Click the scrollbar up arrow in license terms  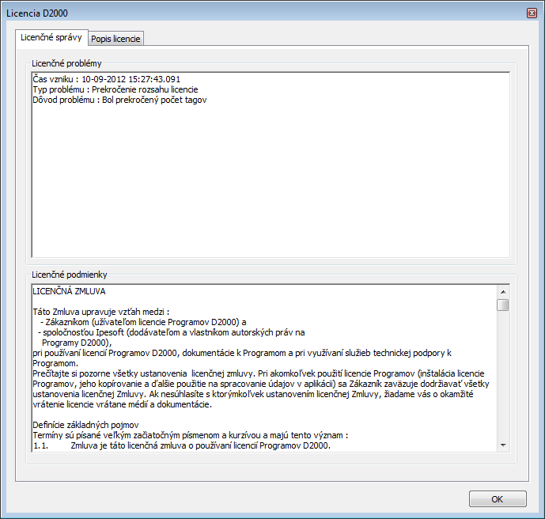tap(503, 290)
